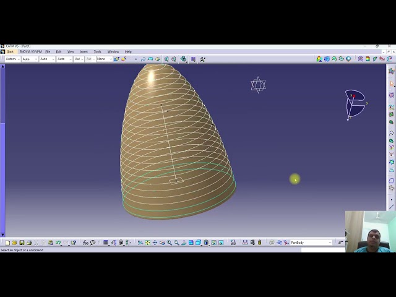Viewport: 396px width, 297px height.
Task: Open the Multi-View four-pane icon
Action: 191,243
